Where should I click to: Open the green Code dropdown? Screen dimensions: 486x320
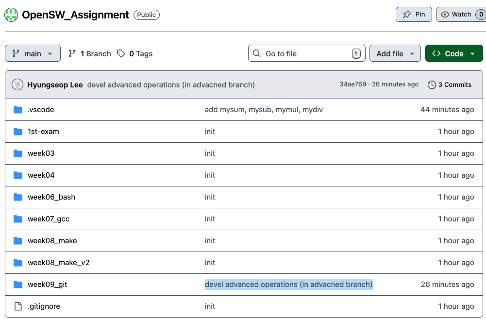click(454, 53)
